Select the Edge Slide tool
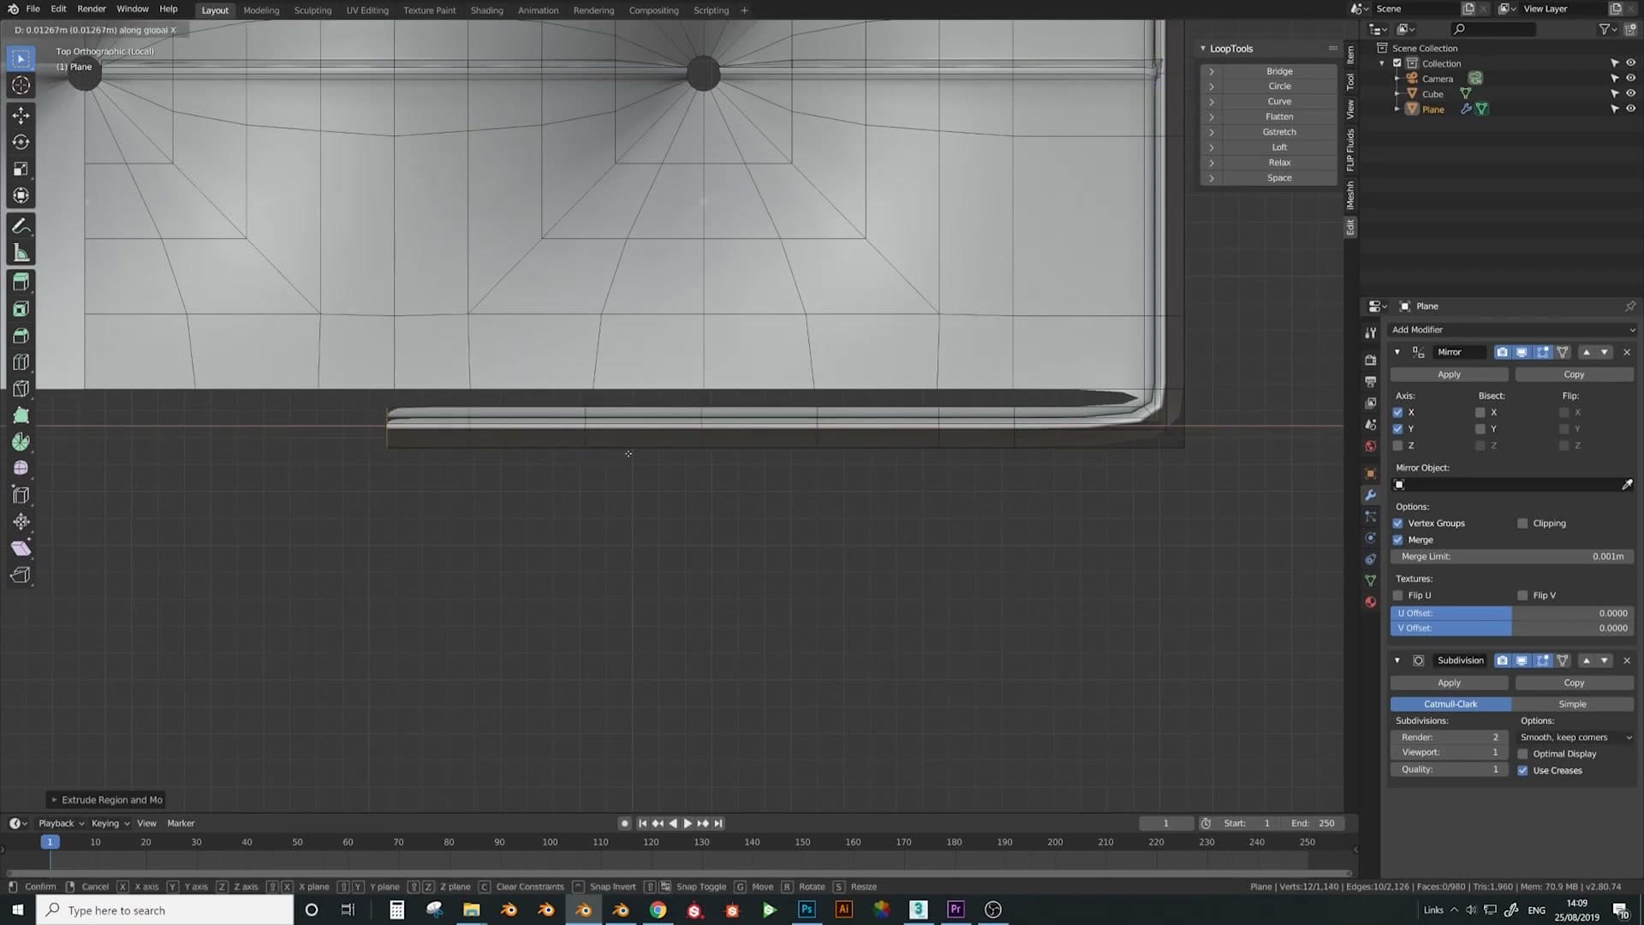 [x=21, y=494]
